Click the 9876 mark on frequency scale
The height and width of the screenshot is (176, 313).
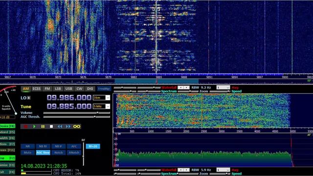83,77
